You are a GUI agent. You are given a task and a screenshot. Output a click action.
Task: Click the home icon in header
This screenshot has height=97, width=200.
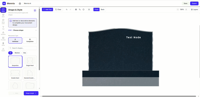pyautogui.click(x=20, y=3)
